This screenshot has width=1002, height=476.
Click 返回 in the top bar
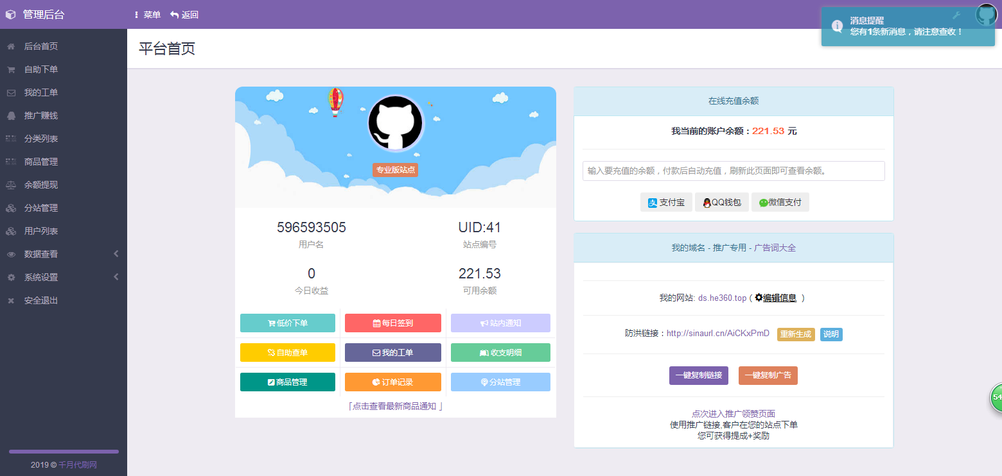(184, 15)
